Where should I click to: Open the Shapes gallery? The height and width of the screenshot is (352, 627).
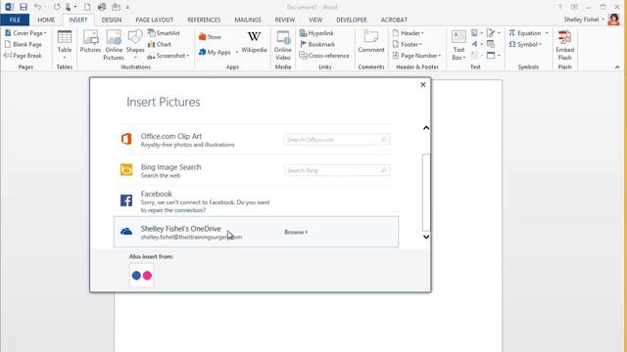click(x=135, y=45)
